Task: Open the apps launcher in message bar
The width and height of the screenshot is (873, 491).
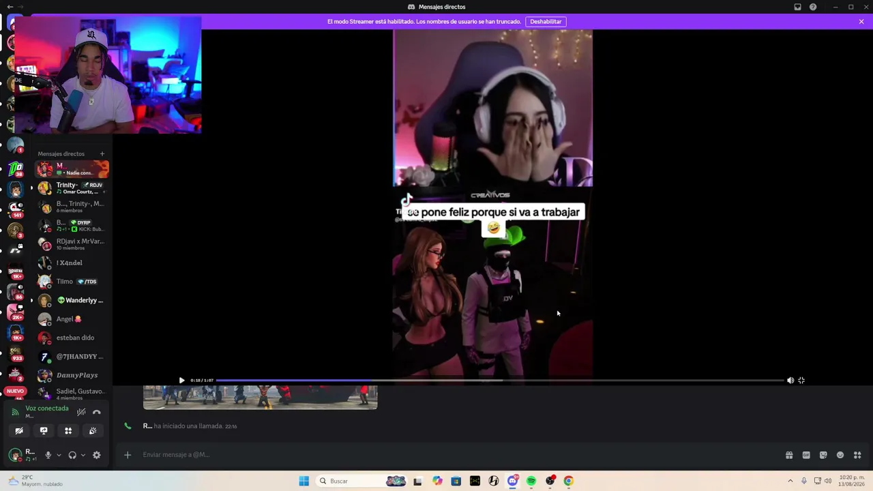Action: point(857,455)
